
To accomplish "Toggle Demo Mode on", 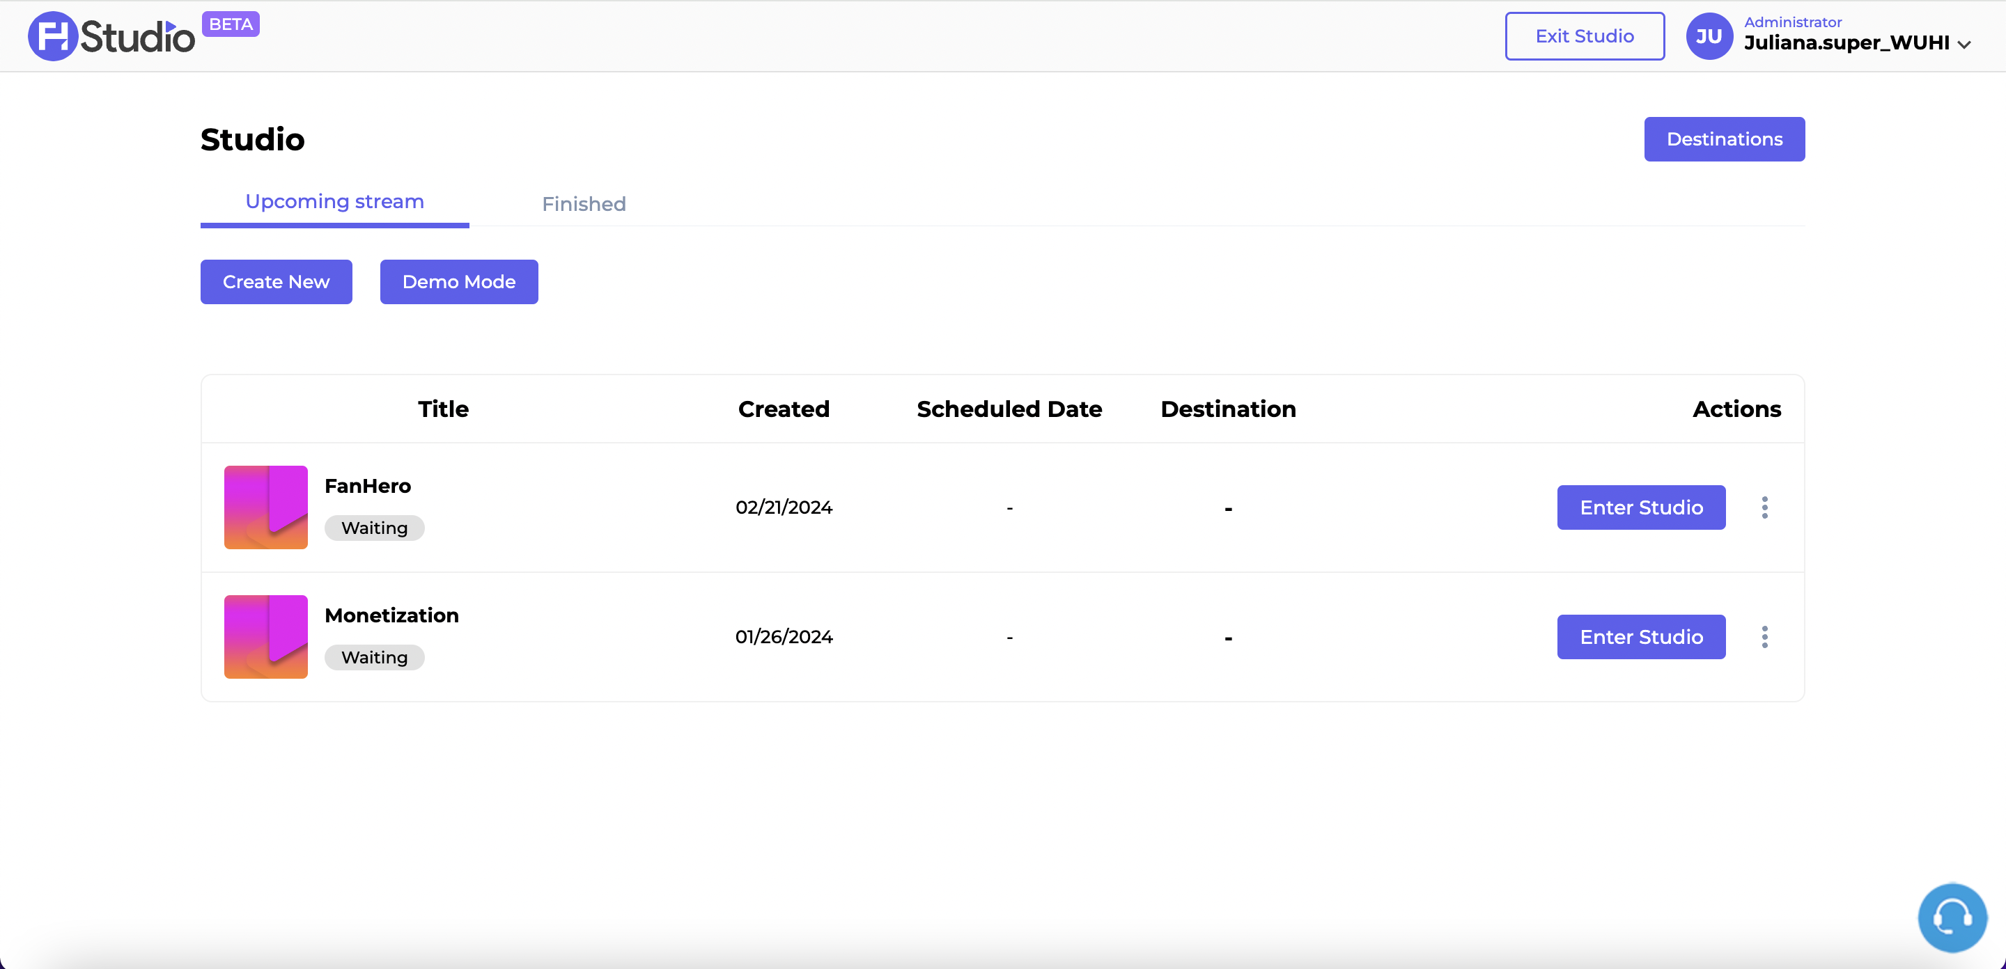I will tap(458, 281).
